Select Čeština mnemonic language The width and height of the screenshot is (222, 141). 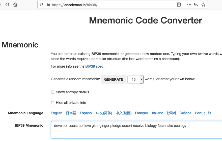pos(185,113)
